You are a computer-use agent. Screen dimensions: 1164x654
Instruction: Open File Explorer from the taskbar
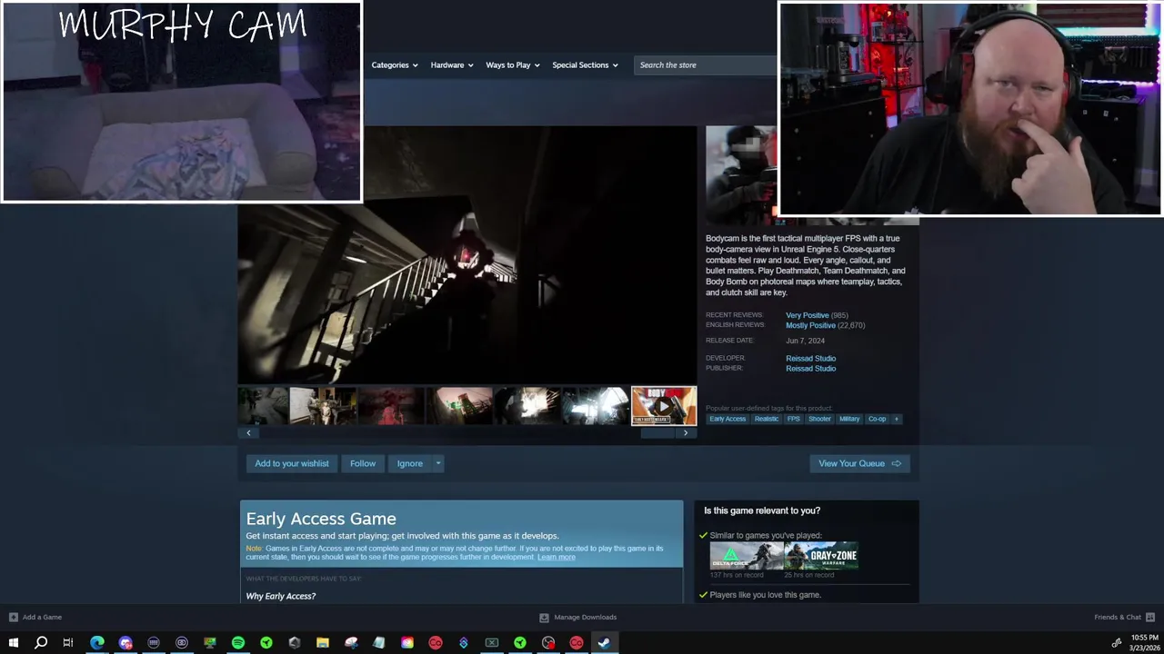point(323,643)
